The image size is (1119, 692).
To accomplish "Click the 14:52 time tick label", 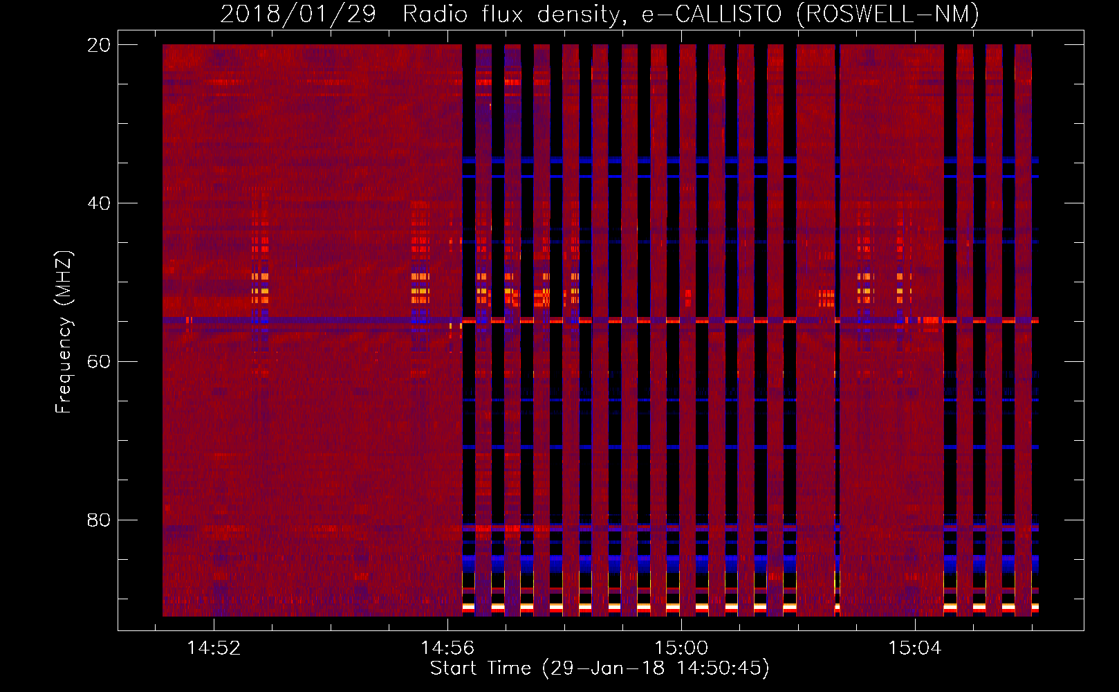I will coord(214,648).
